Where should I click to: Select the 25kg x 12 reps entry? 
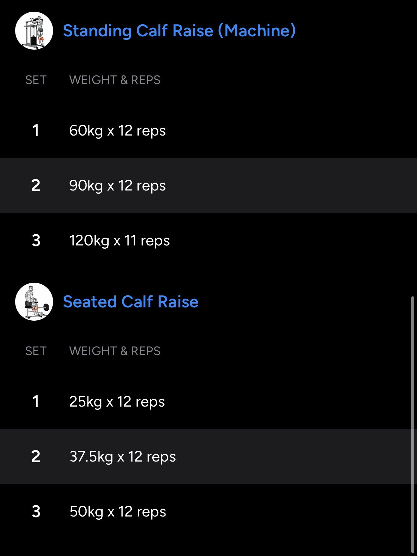point(117,402)
